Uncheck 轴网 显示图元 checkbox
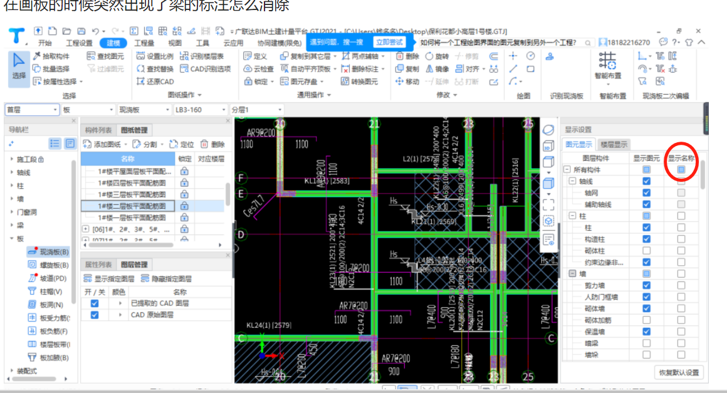This screenshot has width=727, height=393. 646,193
